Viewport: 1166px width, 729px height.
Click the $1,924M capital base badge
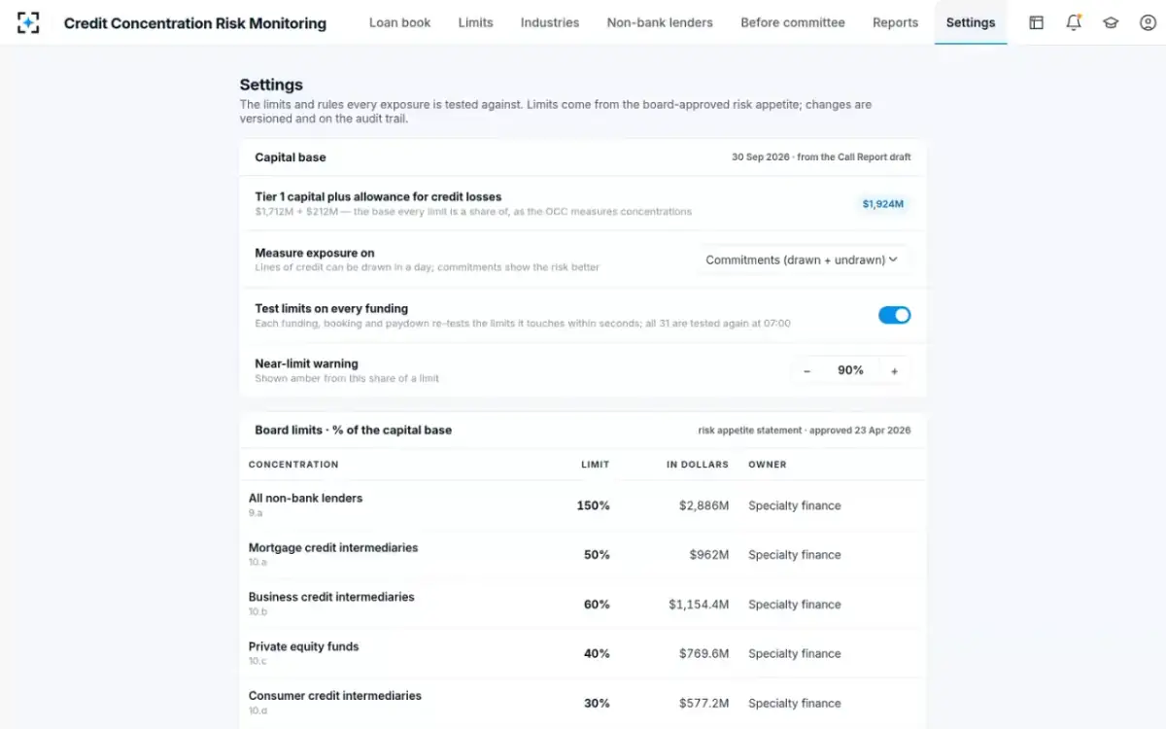pos(883,204)
